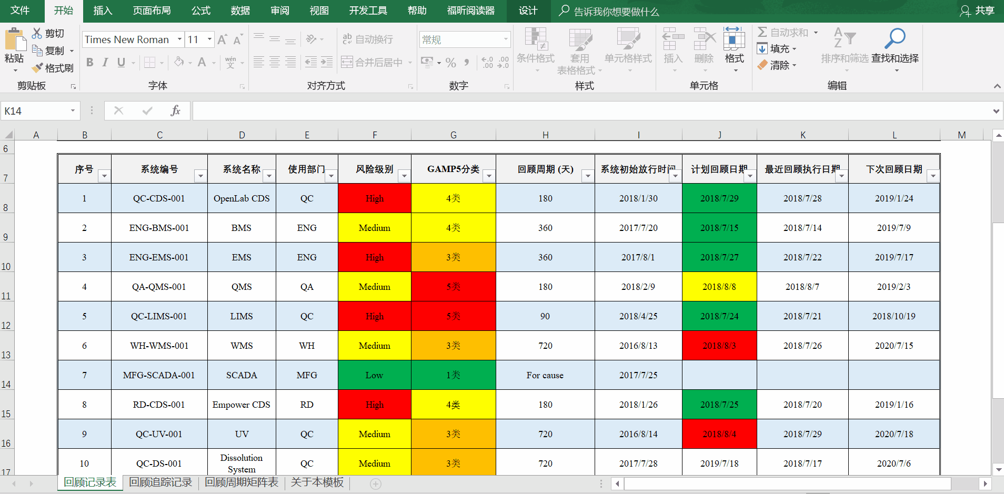The image size is (1004, 494).
Task: Toggle Italic formatting
Action: click(x=105, y=62)
